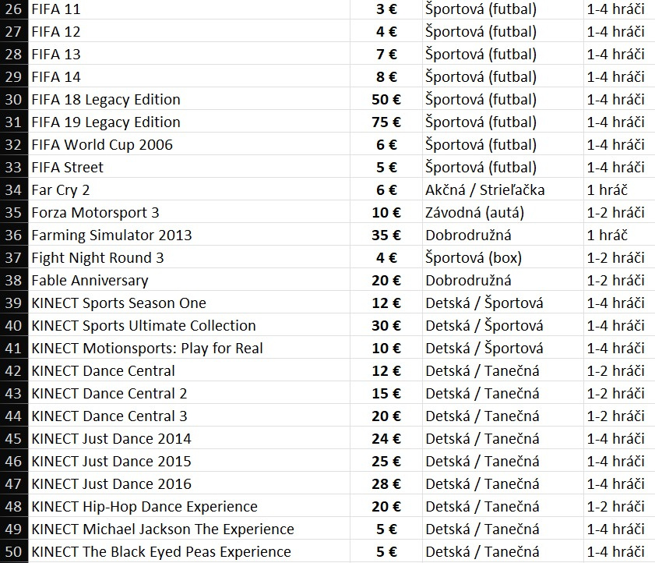Select the Akčná / Strieľačka genre cell
The image size is (655, 563).
(484, 190)
